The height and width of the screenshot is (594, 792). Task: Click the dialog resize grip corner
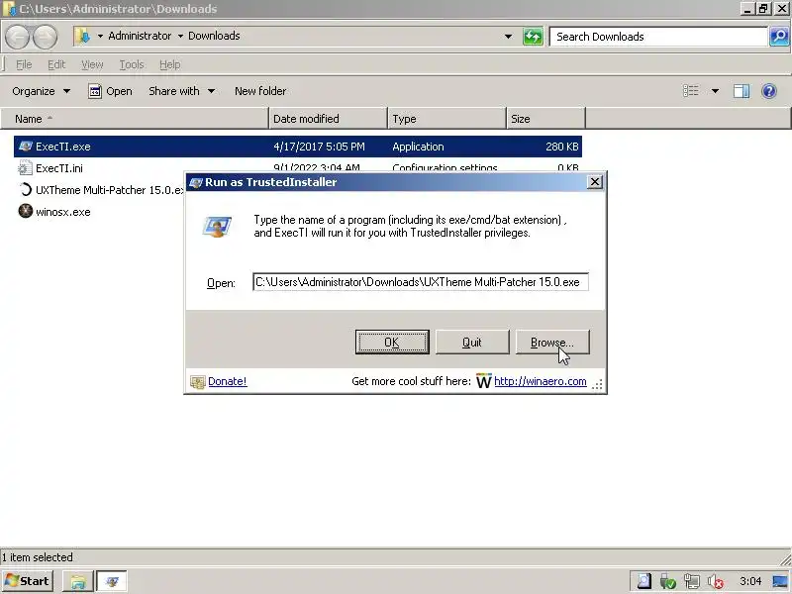coord(598,385)
